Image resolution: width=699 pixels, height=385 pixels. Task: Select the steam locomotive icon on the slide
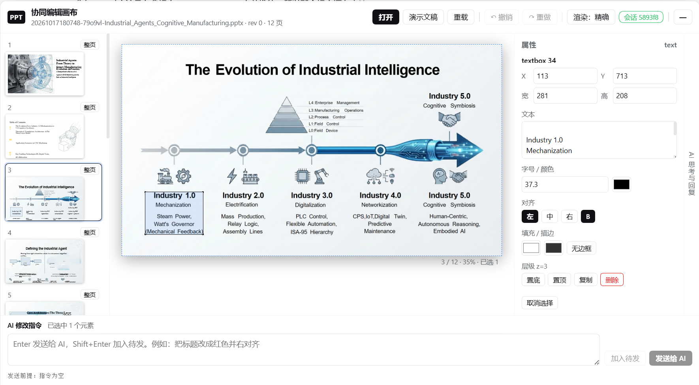click(165, 176)
